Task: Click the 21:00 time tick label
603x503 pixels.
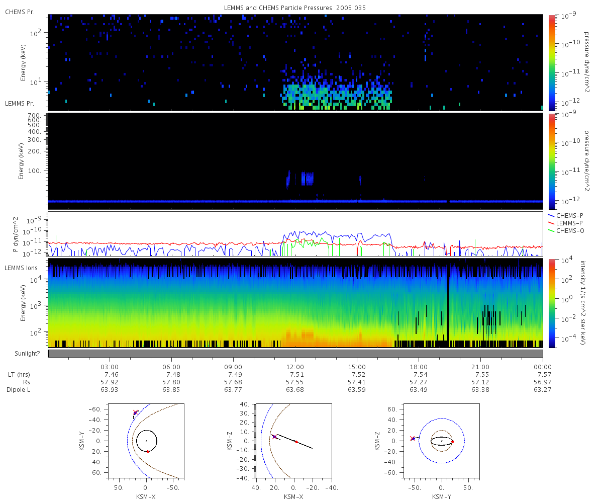Action: (x=481, y=367)
